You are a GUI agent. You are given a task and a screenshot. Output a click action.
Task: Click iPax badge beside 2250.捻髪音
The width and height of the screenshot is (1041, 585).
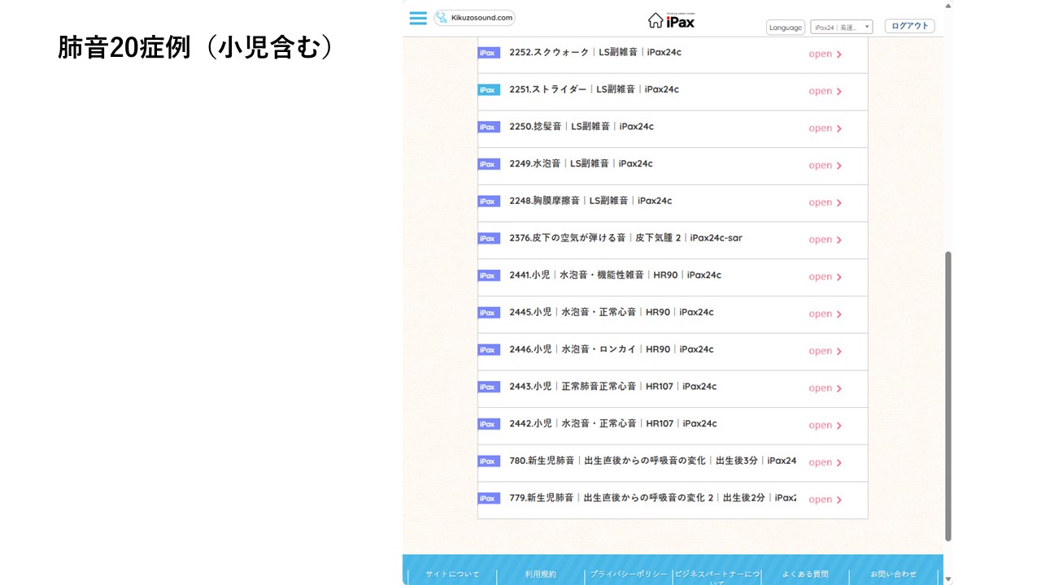click(x=489, y=128)
